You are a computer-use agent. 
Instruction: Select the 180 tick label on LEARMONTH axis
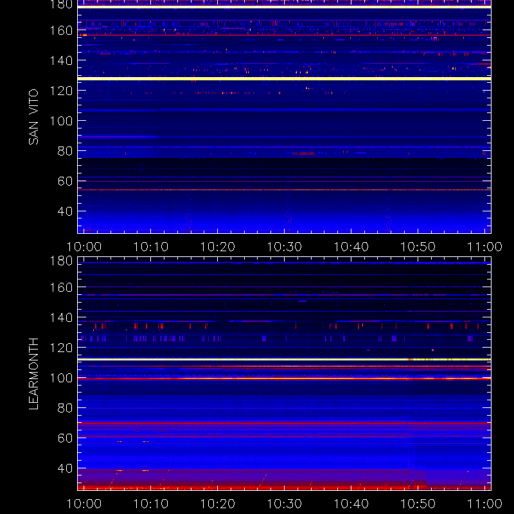click(61, 261)
